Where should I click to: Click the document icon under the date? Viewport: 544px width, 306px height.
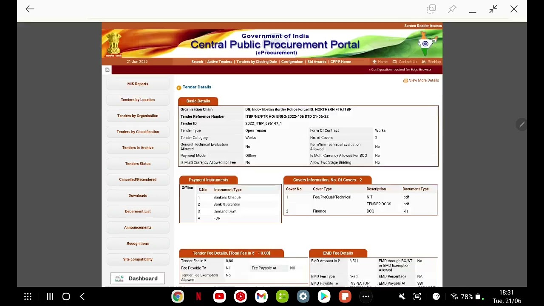tap(107, 70)
